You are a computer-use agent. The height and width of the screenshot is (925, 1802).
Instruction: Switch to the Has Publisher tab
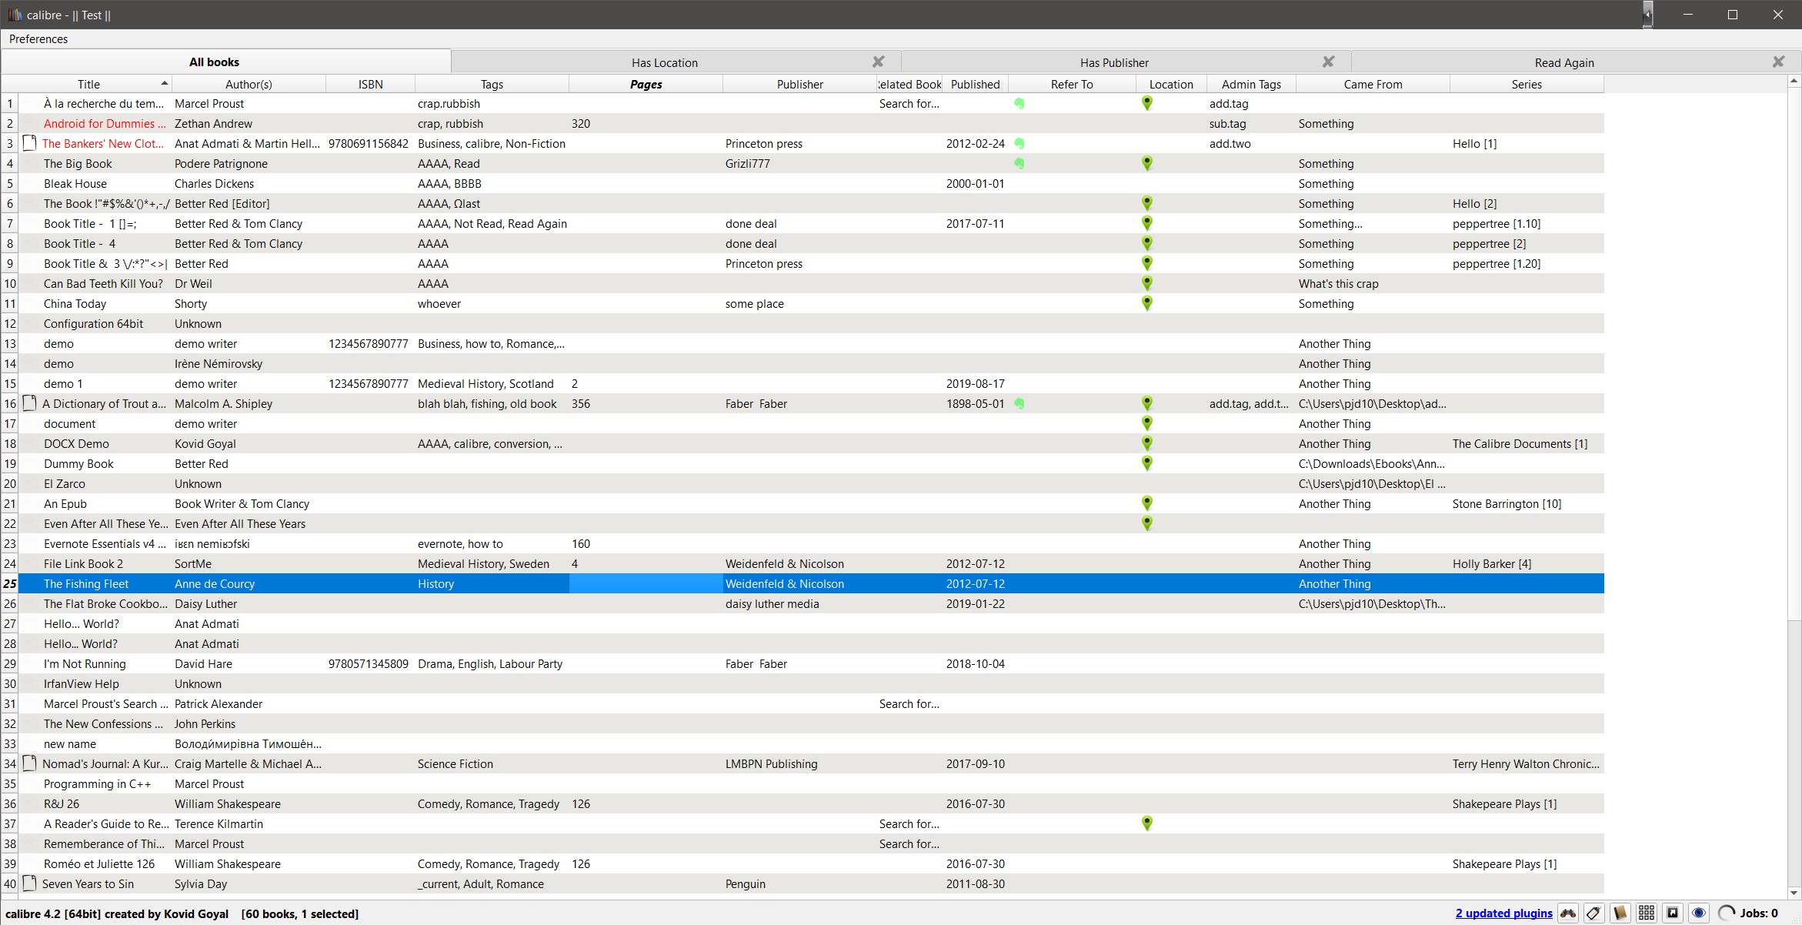[1113, 62]
